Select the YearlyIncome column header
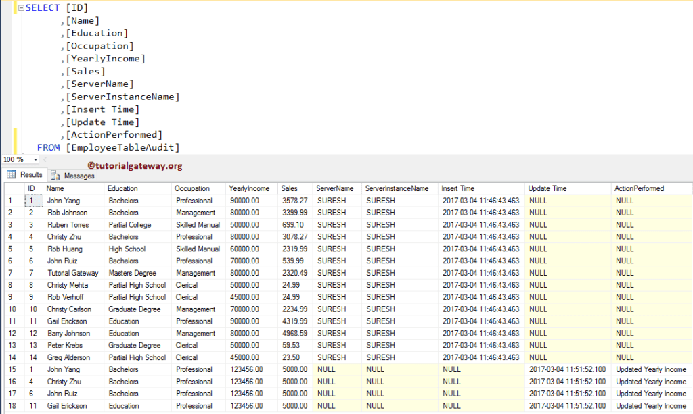 250,188
